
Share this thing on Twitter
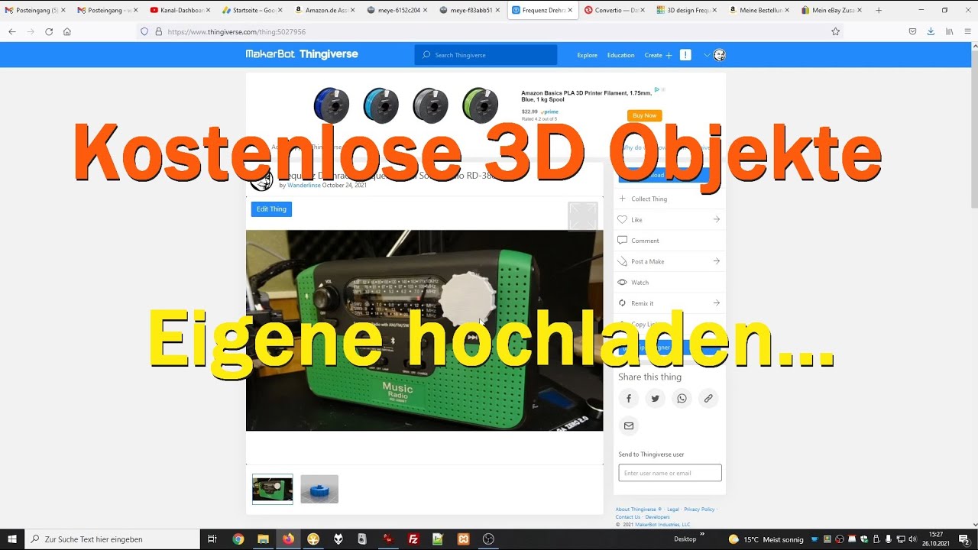coord(655,399)
